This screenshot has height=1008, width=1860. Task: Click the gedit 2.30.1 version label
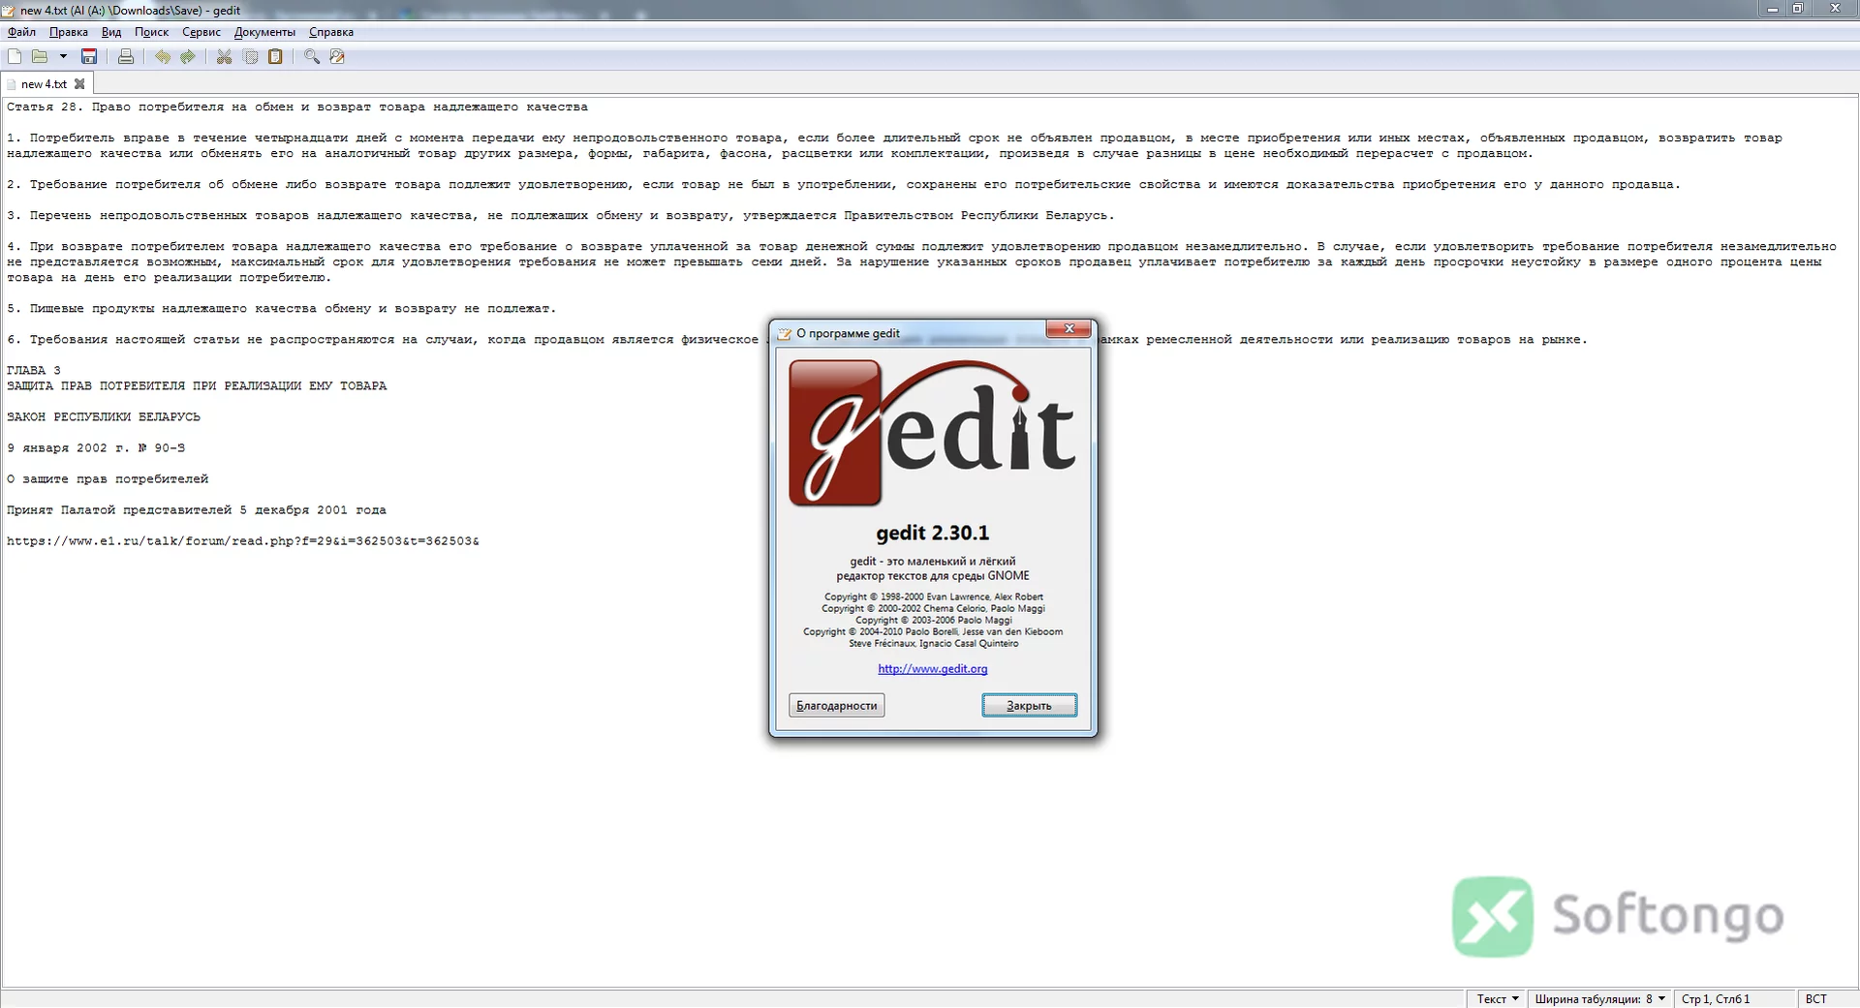[932, 534]
